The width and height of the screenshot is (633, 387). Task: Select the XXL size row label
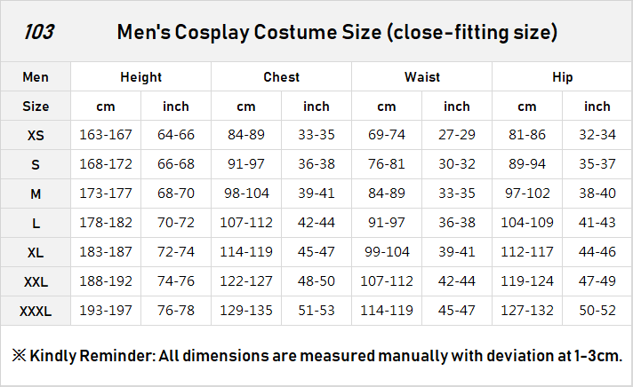36,282
